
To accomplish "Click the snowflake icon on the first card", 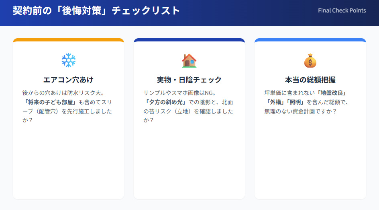I will (x=68, y=60).
